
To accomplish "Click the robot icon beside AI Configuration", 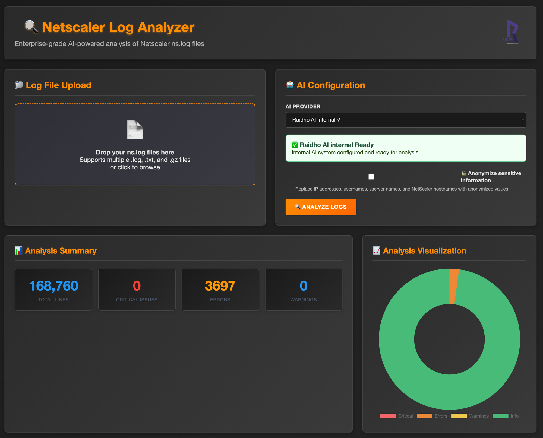I will pyautogui.click(x=290, y=85).
